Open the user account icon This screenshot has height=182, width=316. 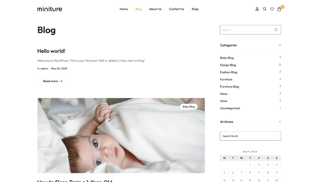[x=257, y=9]
